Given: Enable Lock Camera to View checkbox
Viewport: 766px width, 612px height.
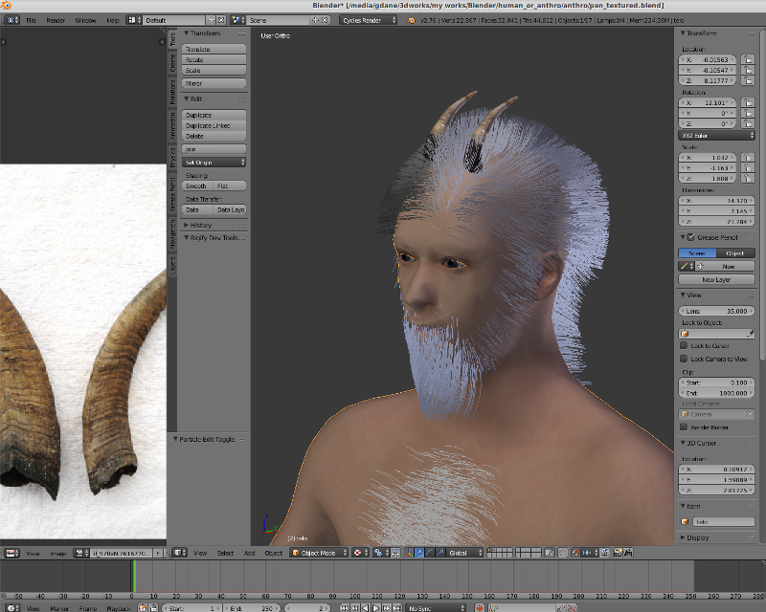Looking at the screenshot, I should pyautogui.click(x=684, y=358).
